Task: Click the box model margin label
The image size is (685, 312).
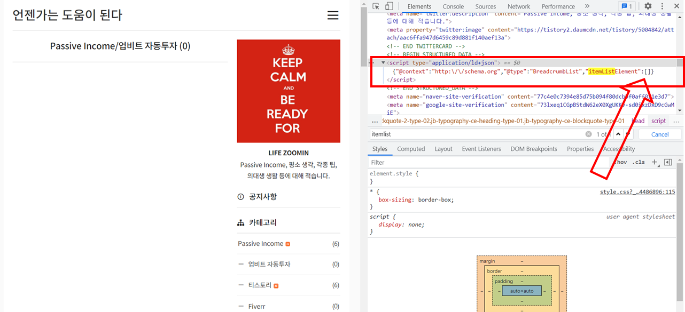Action: point(487,261)
